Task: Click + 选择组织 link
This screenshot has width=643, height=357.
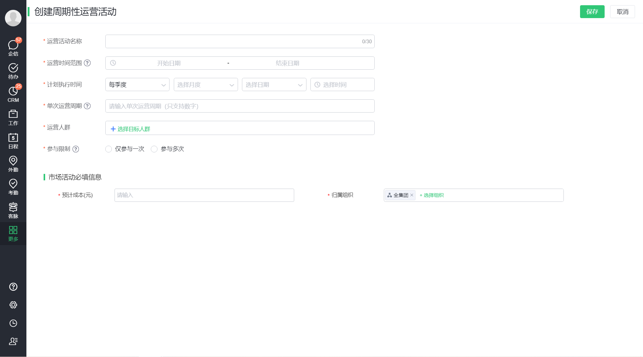Action: coord(431,195)
